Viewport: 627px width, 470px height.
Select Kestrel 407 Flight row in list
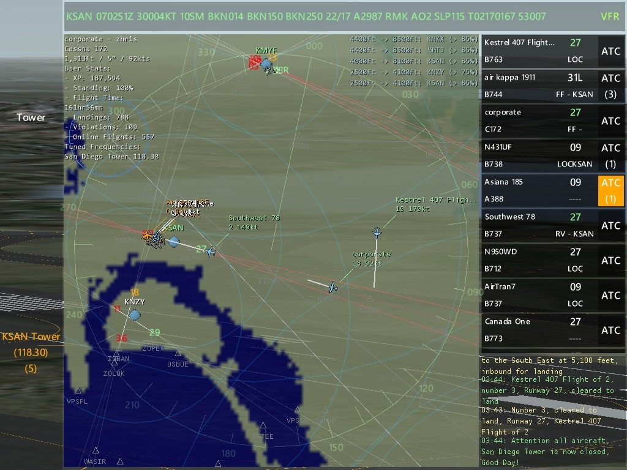point(539,51)
